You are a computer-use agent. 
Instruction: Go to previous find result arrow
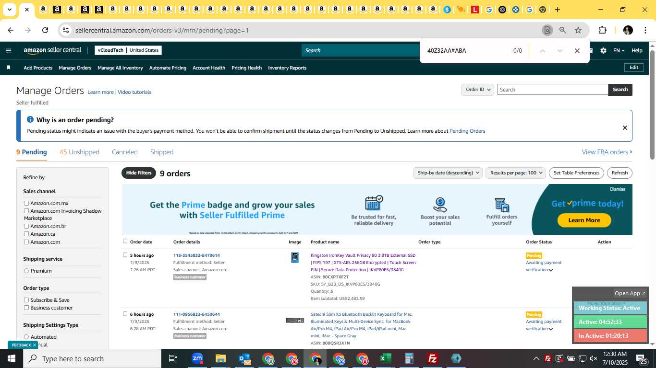click(542, 51)
